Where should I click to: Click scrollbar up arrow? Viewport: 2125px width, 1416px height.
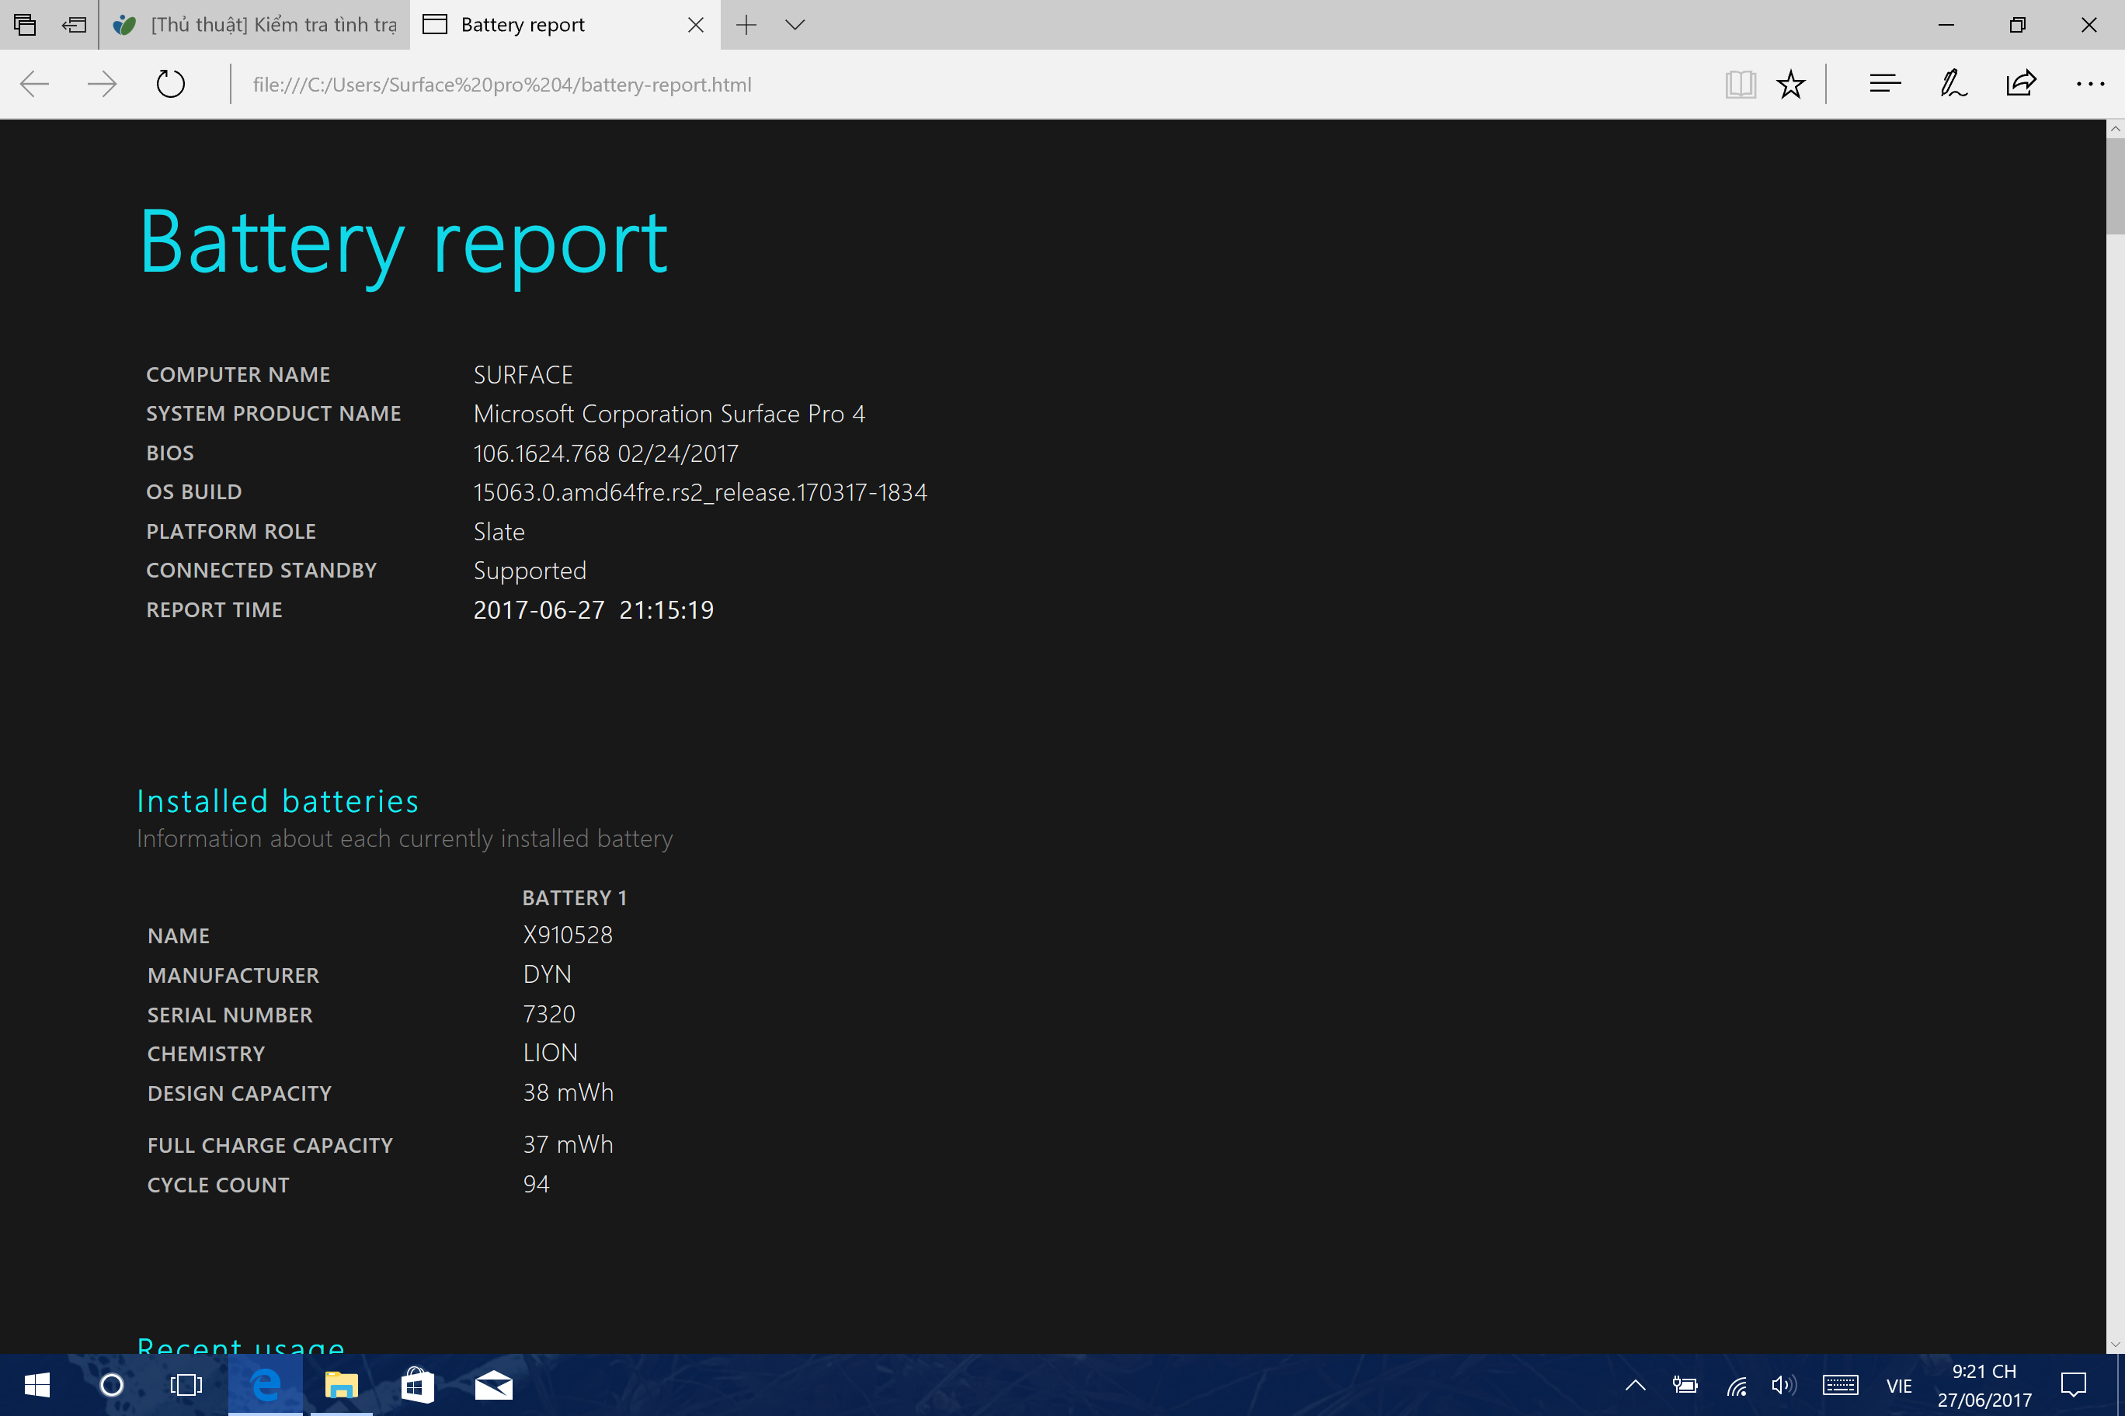pos(2115,129)
